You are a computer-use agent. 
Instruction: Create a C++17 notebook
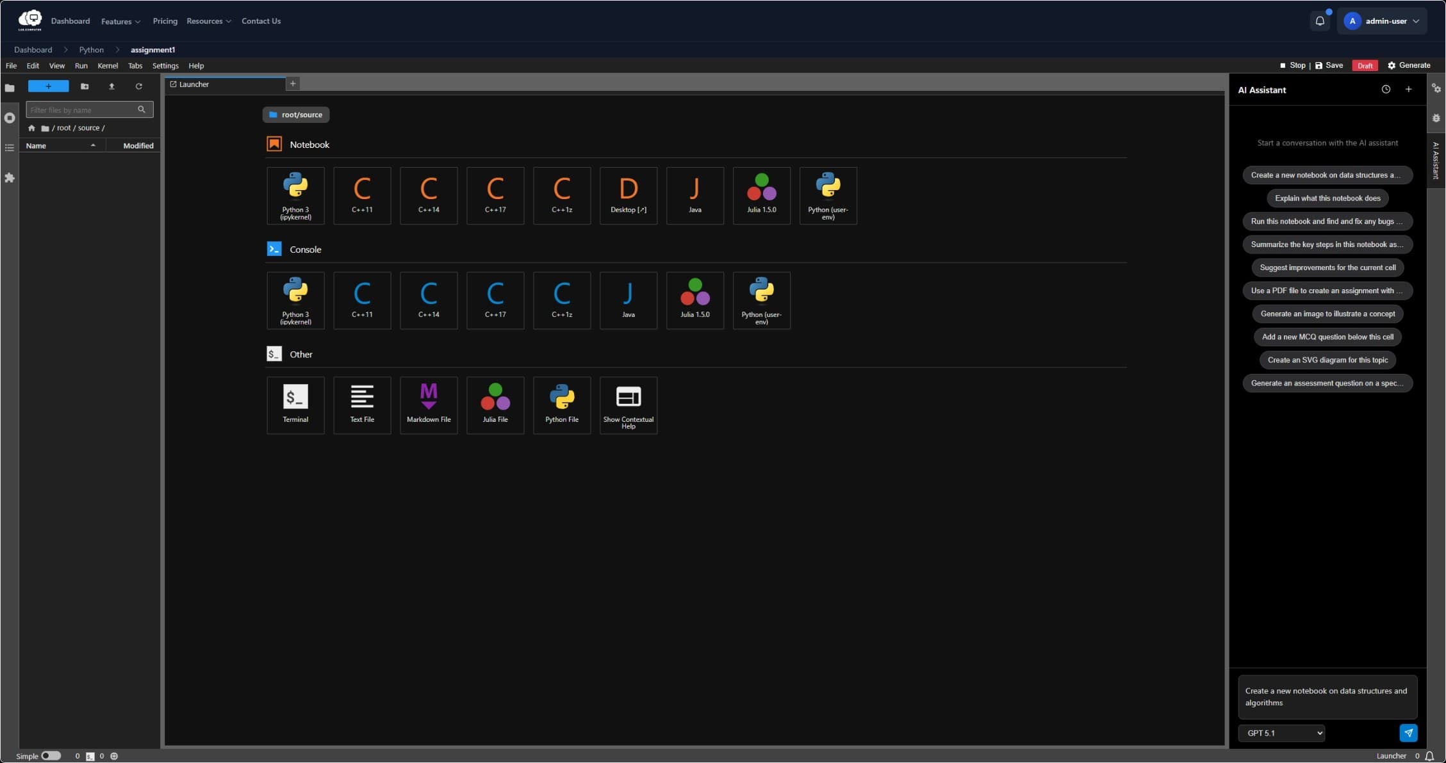coord(495,196)
